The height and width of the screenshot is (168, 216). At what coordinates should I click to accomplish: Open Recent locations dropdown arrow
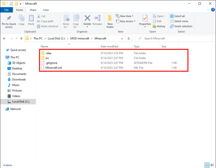tap(17, 39)
